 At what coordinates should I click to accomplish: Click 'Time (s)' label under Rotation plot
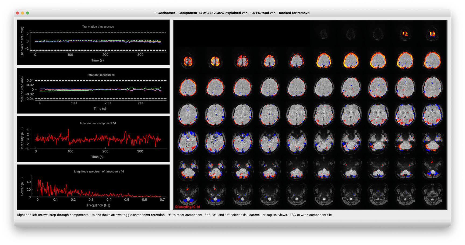coord(100,109)
